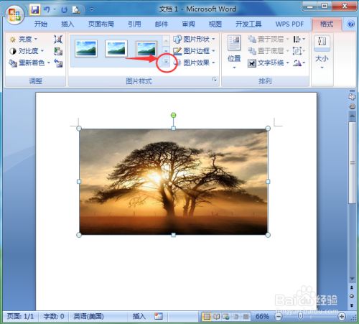Click the Reset Picture icon
The height and width of the screenshot is (324, 359).
[x=58, y=63]
